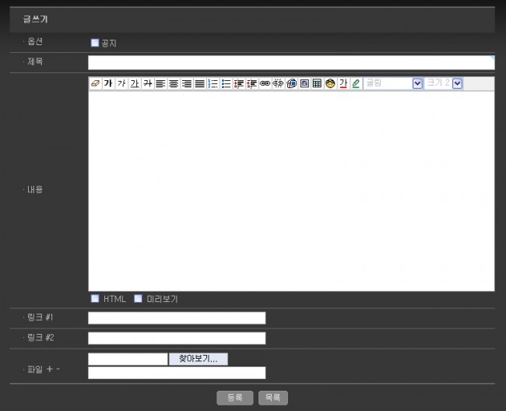Focus the 링크 #1 input field
506x411 pixels.
tap(177, 318)
